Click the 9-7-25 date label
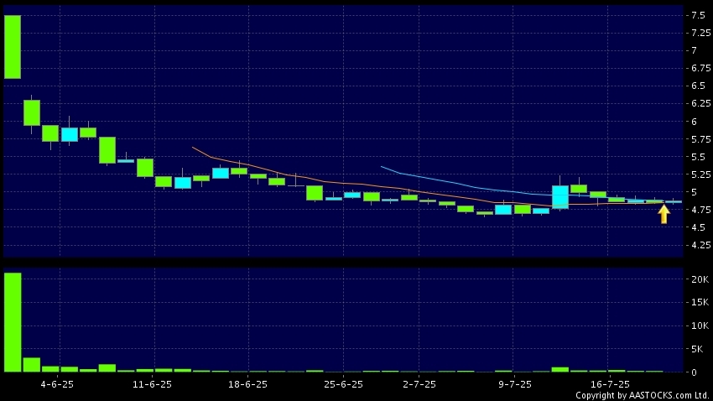This screenshot has width=713, height=401. 515,384
